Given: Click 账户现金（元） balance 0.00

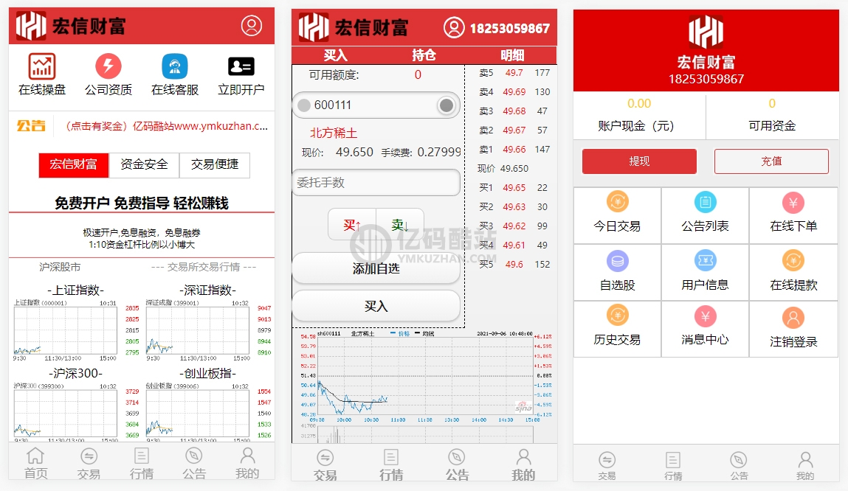Looking at the screenshot, I should [x=638, y=103].
